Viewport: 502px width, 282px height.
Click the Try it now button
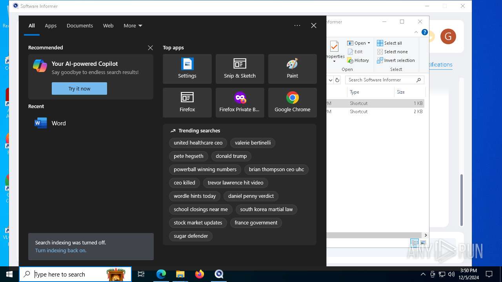click(79, 89)
